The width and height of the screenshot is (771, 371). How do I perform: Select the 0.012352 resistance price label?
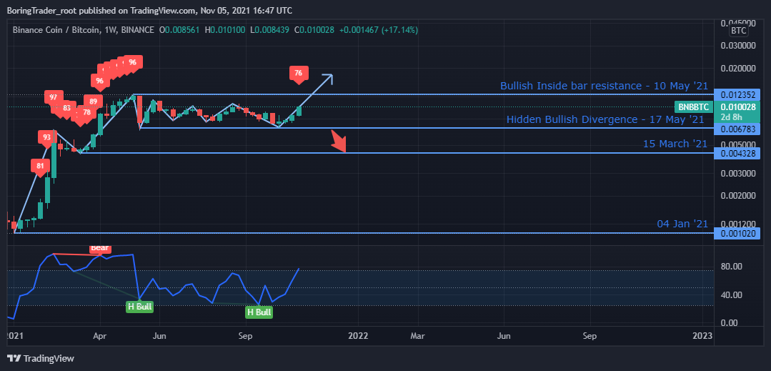[740, 94]
